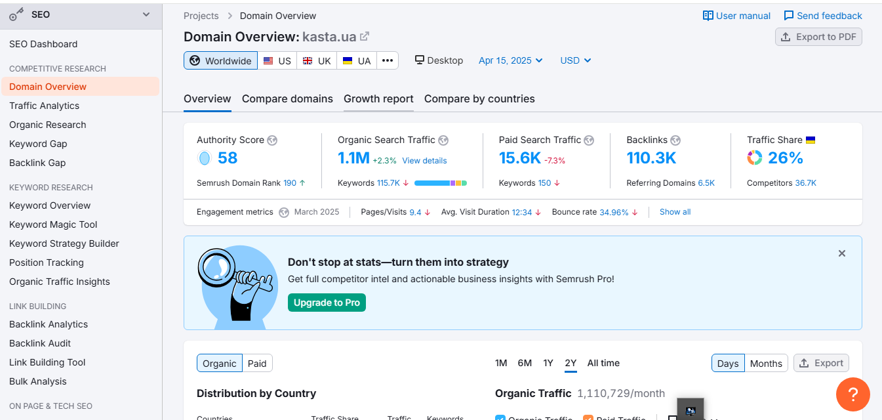This screenshot has height=420, width=882.
Task: Click the Ukraine flag beside Traffic Share
Action: click(x=811, y=140)
